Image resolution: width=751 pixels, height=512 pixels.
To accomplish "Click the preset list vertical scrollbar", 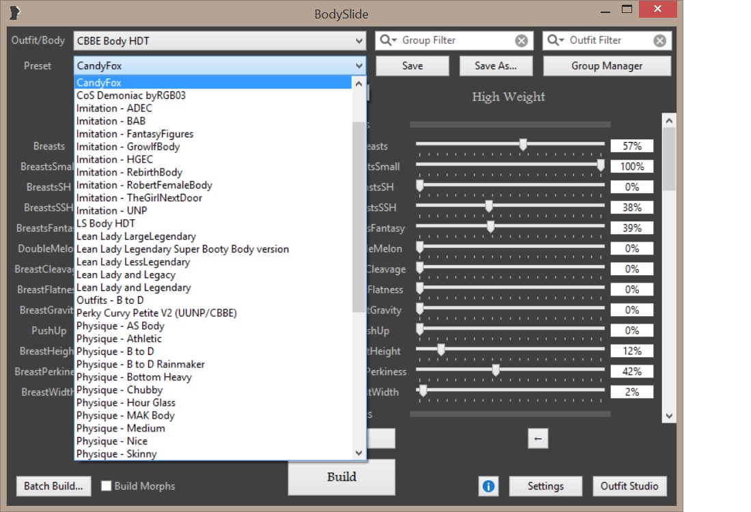I will coord(358,218).
